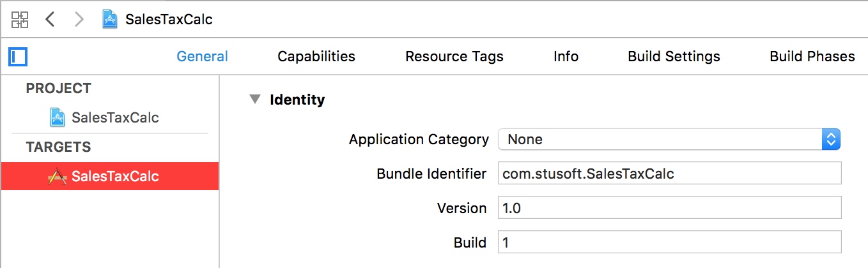Go to the Build Settings tab
This screenshot has height=268, width=868.
coord(674,56)
